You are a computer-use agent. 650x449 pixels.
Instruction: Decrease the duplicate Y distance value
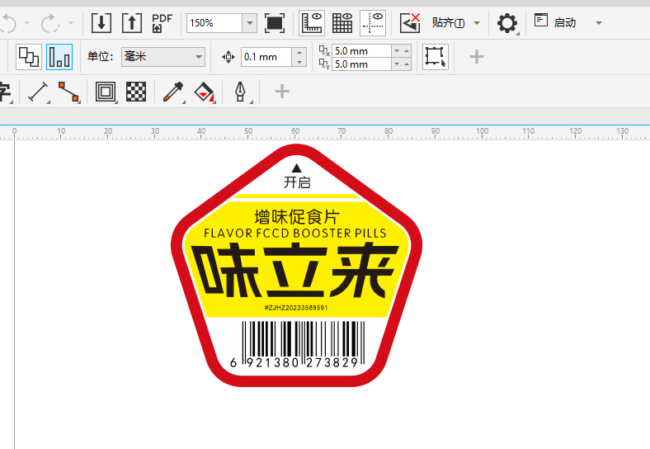coord(397,64)
